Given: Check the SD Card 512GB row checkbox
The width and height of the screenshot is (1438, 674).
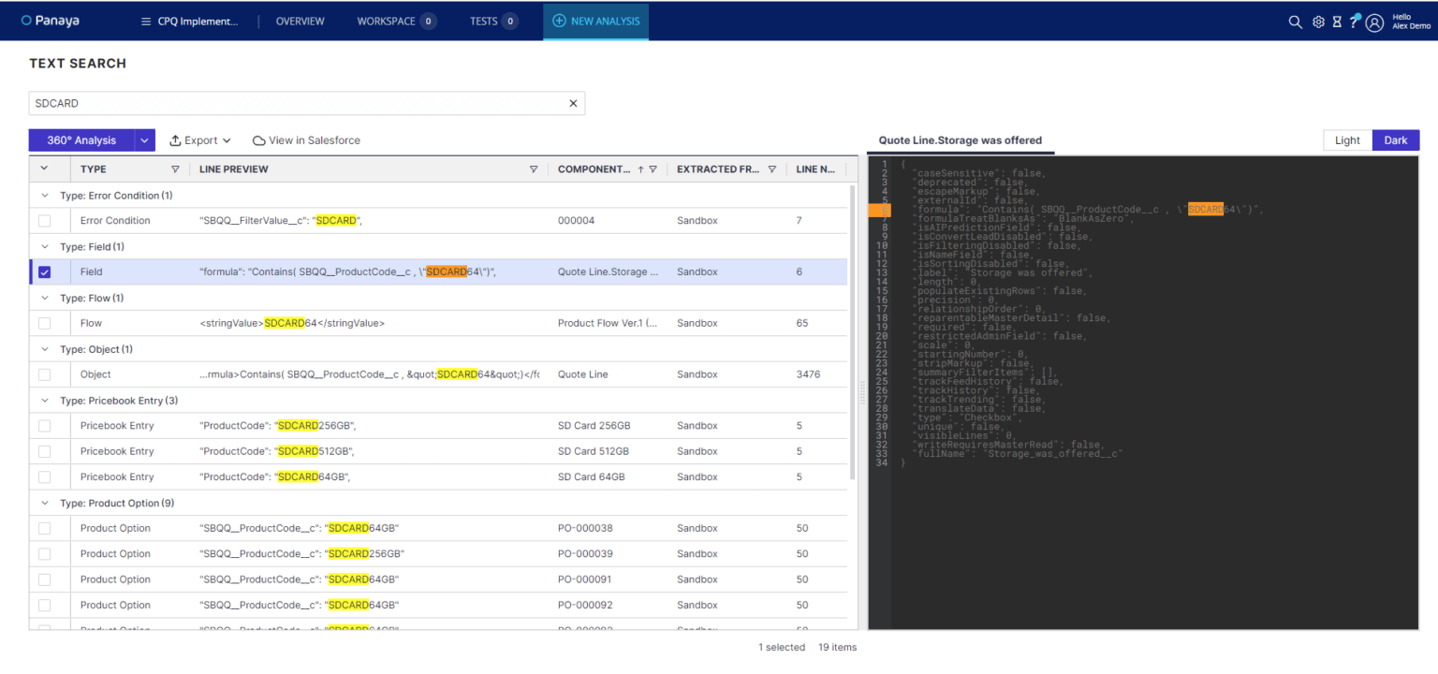Looking at the screenshot, I should point(44,451).
